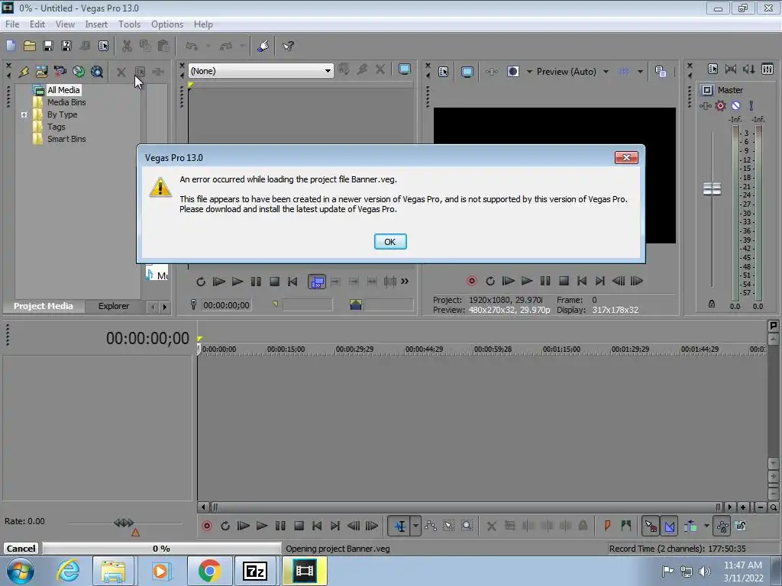Click the playback Rate slider
Screen dimensions: 782x586
124,523
